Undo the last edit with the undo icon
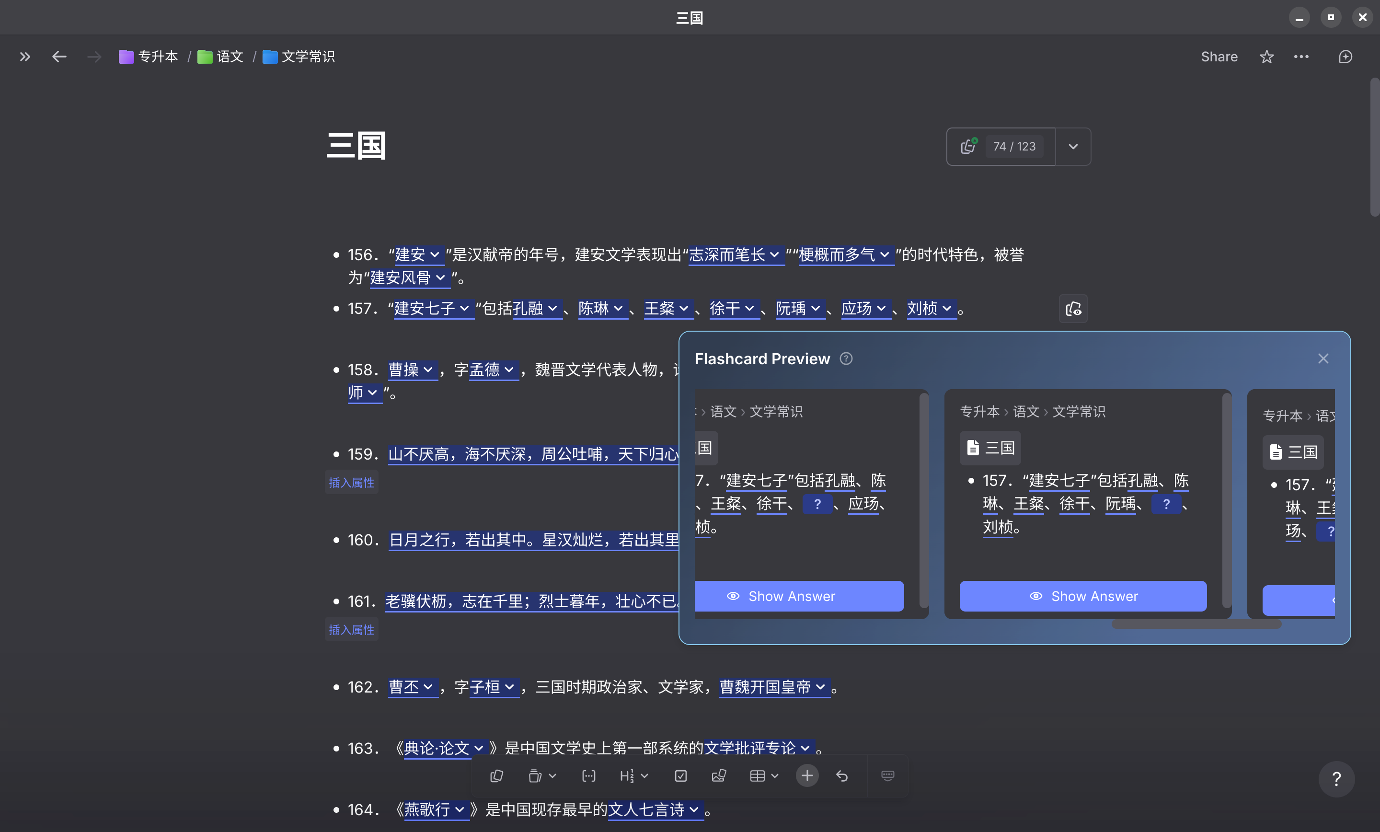The height and width of the screenshot is (832, 1380). click(842, 776)
